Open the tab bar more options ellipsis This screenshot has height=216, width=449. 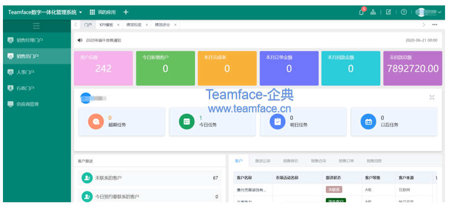pos(434,25)
